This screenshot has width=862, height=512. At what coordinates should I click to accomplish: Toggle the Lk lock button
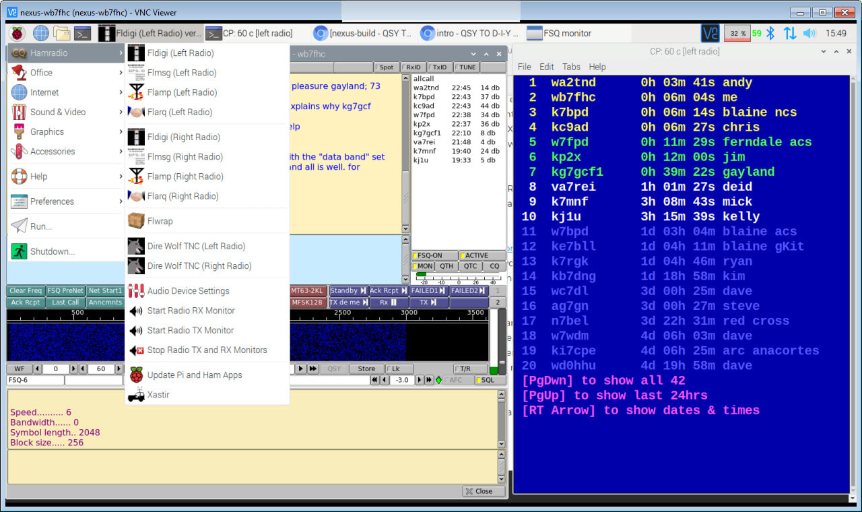[399, 369]
